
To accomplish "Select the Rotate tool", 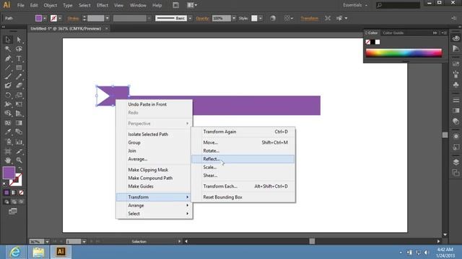I will tap(8, 95).
